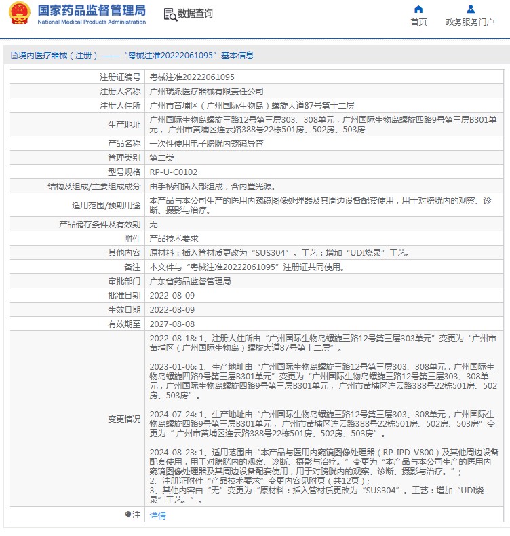The width and height of the screenshot is (510, 536).
Task: Select model RP-U-C0102 value
Action: tap(173, 172)
